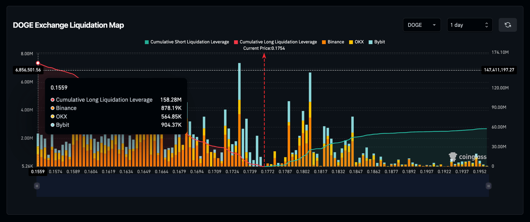
Task: Click the refresh icon button
Action: point(508,25)
